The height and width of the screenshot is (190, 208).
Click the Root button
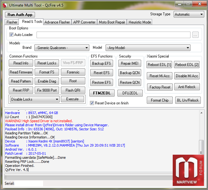pyautogui.click(x=73, y=81)
